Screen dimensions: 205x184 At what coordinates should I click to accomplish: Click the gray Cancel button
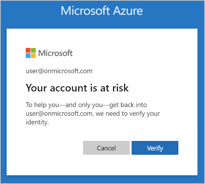pyautogui.click(x=106, y=148)
